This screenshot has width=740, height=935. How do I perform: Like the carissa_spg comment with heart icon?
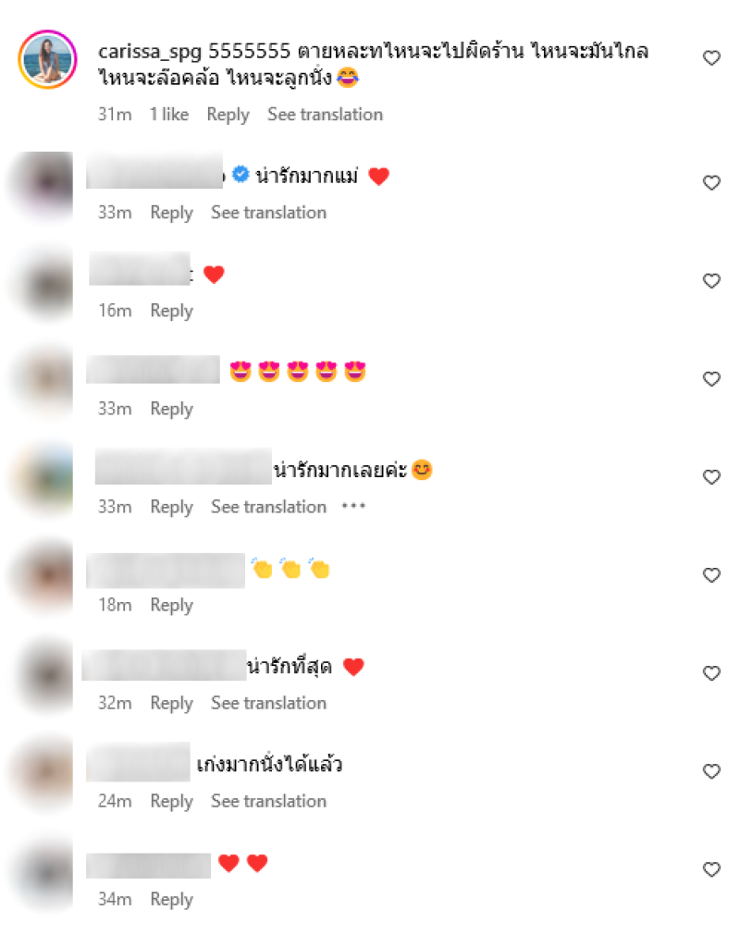point(711,58)
